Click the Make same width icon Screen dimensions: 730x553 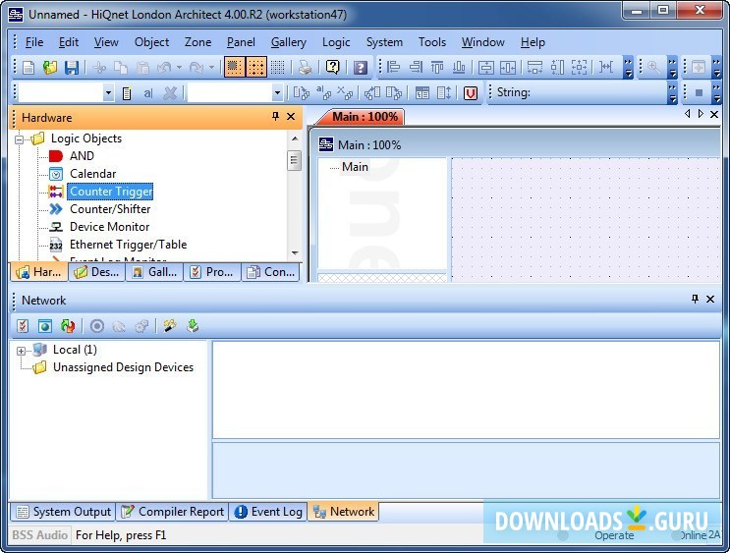(534, 68)
